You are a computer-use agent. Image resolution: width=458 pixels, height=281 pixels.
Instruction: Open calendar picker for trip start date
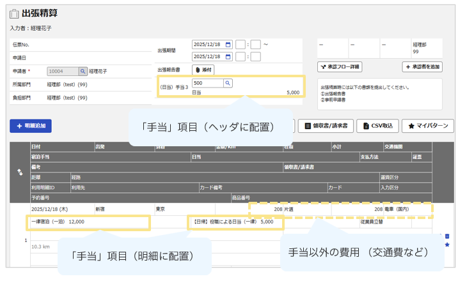228,45
